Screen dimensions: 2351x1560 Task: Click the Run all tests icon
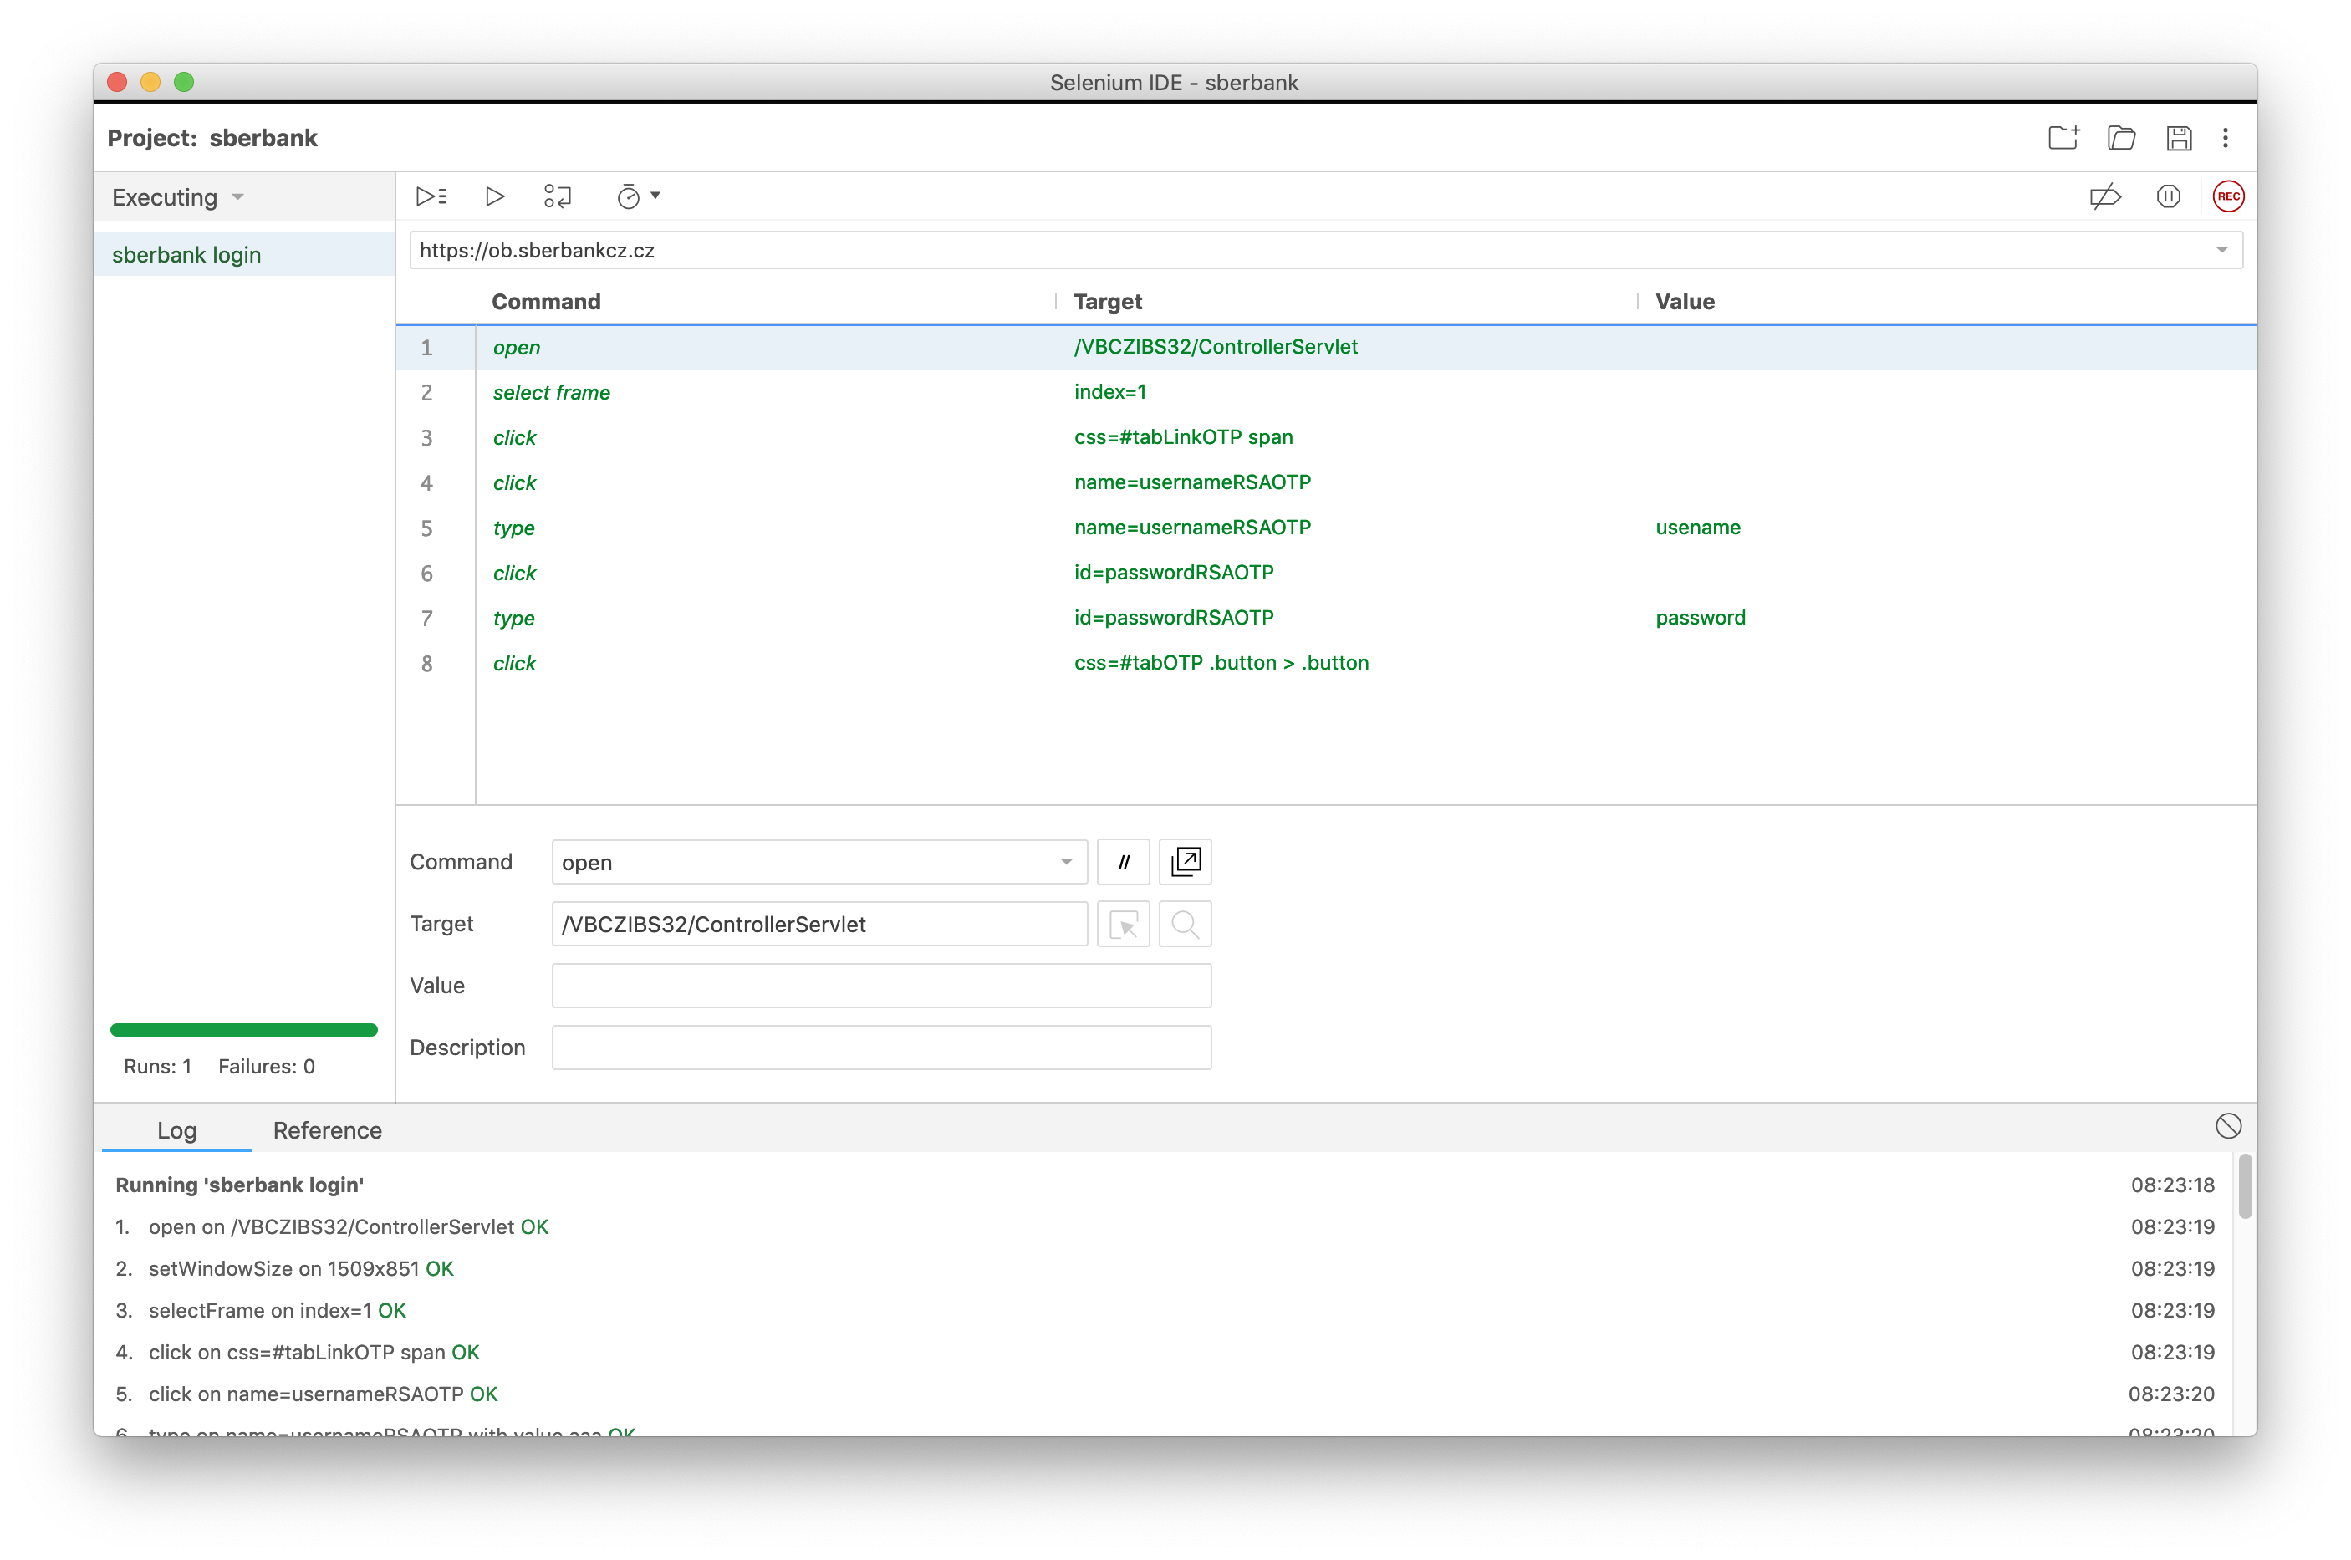coord(431,196)
